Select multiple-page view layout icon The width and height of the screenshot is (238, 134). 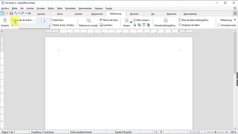194,132
